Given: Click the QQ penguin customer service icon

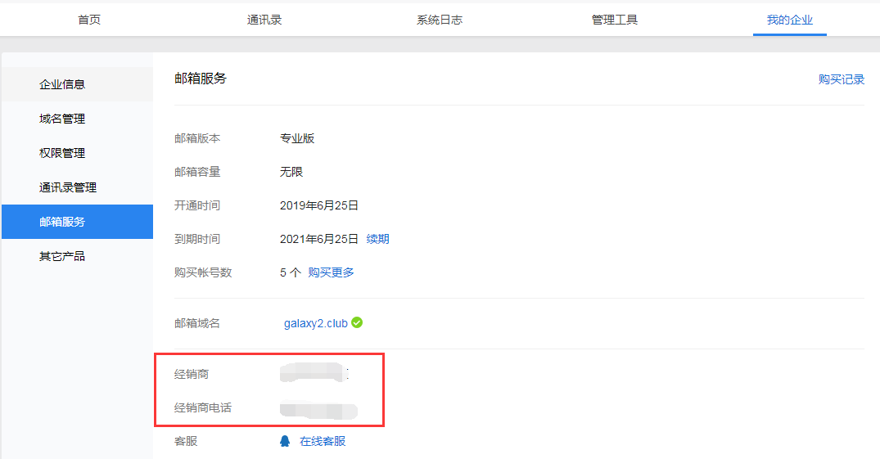Looking at the screenshot, I should [x=285, y=441].
